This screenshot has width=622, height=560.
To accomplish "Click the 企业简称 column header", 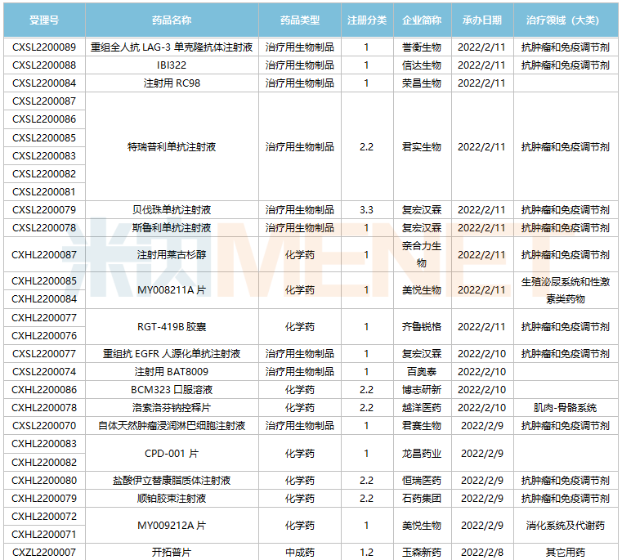I will 422,20.
